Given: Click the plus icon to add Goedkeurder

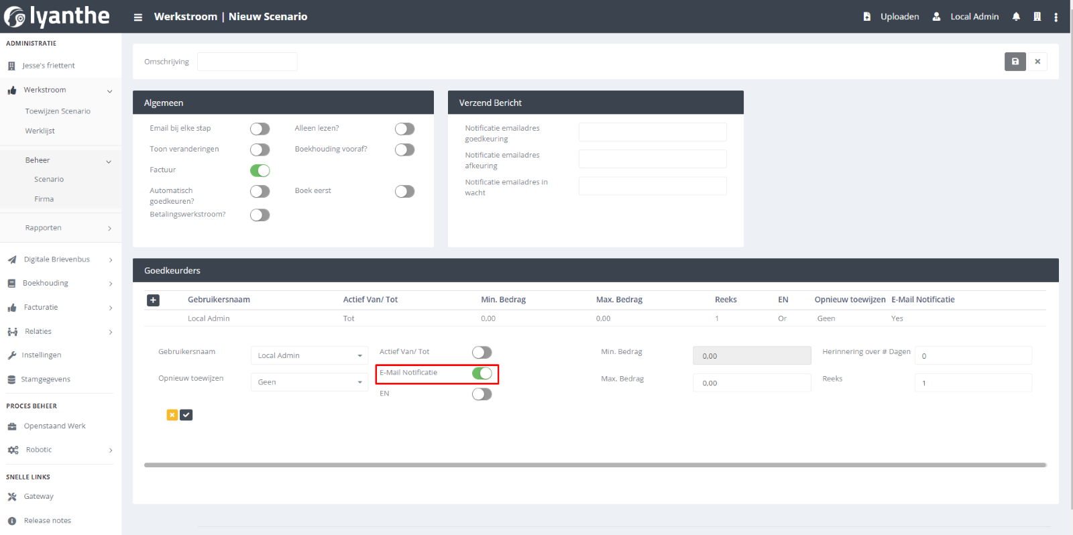Looking at the screenshot, I should click(153, 300).
